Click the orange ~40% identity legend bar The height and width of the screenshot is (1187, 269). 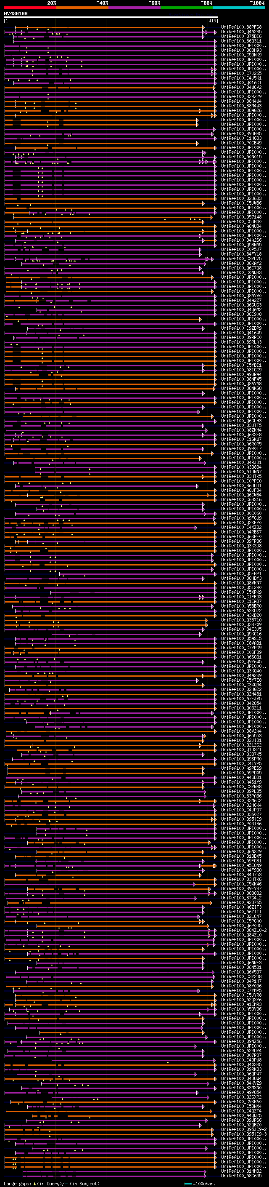tap(82, 8)
